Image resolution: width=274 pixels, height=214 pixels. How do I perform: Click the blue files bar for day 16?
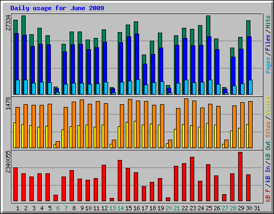[x=137, y=57]
